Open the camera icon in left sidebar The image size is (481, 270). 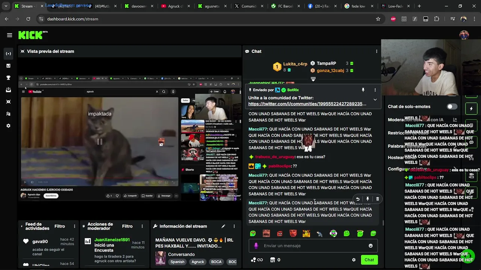click(8, 102)
